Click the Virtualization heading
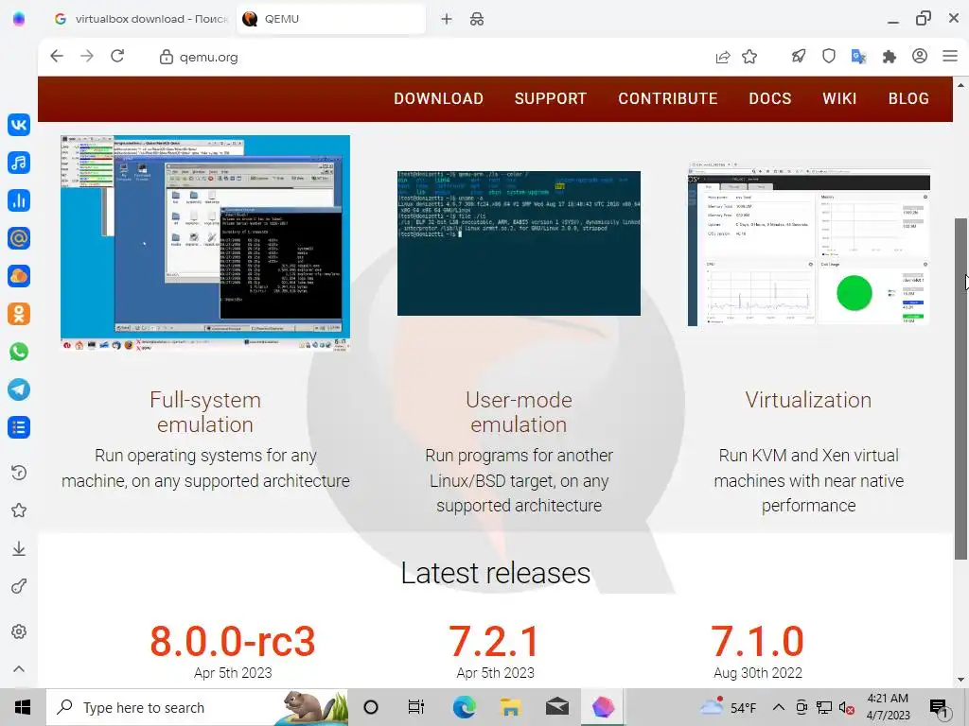This screenshot has width=969, height=726. pyautogui.click(x=808, y=400)
